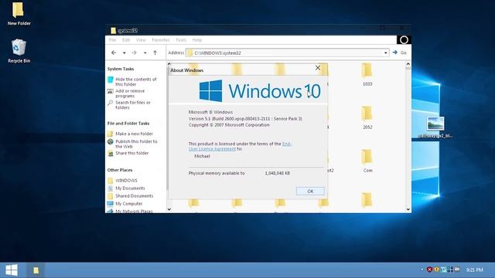Image resolution: width=495 pixels, height=278 pixels.
Task: Collapse the File and Folder Tasks header
Action: [128, 124]
